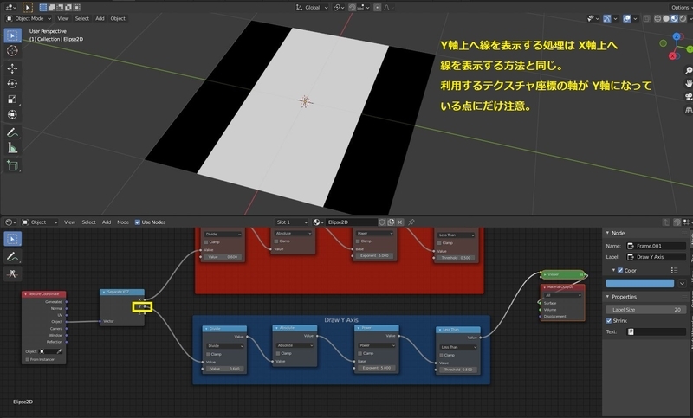This screenshot has width=693, height=418.
Task: Toggle viewport overlays display
Action: 626,18
